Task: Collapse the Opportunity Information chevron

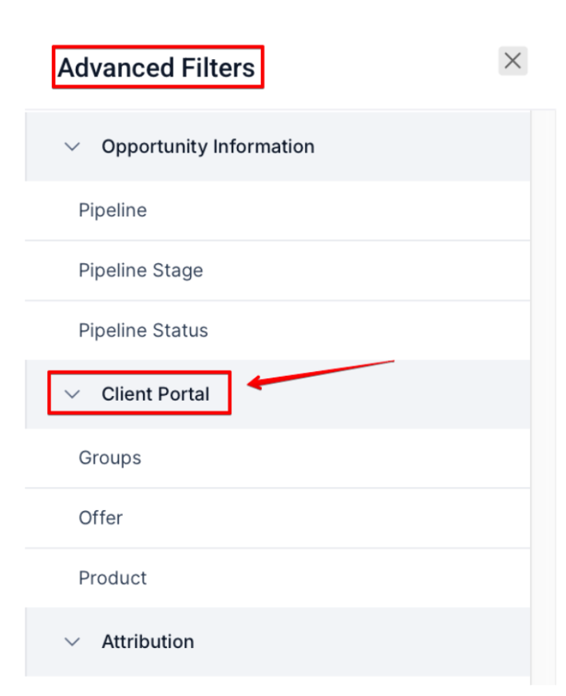Action: (x=73, y=147)
